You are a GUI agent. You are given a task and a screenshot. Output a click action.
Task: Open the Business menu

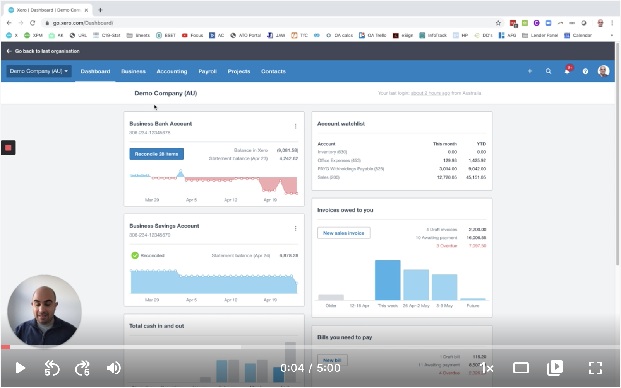click(x=133, y=71)
